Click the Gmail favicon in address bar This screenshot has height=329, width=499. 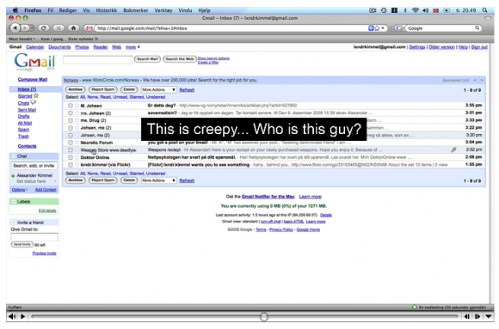tap(89, 28)
